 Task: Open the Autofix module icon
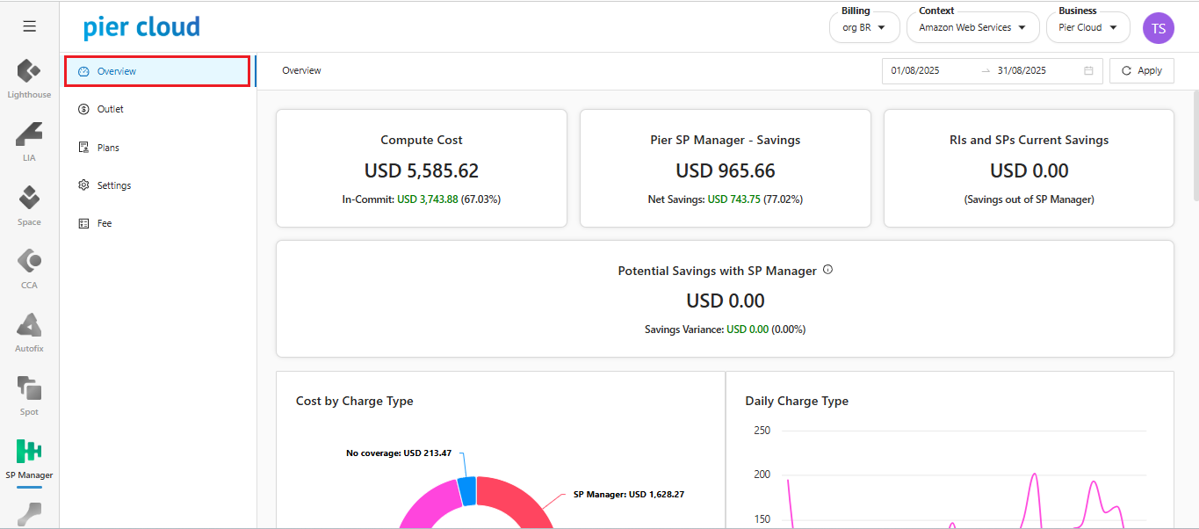pos(29,324)
